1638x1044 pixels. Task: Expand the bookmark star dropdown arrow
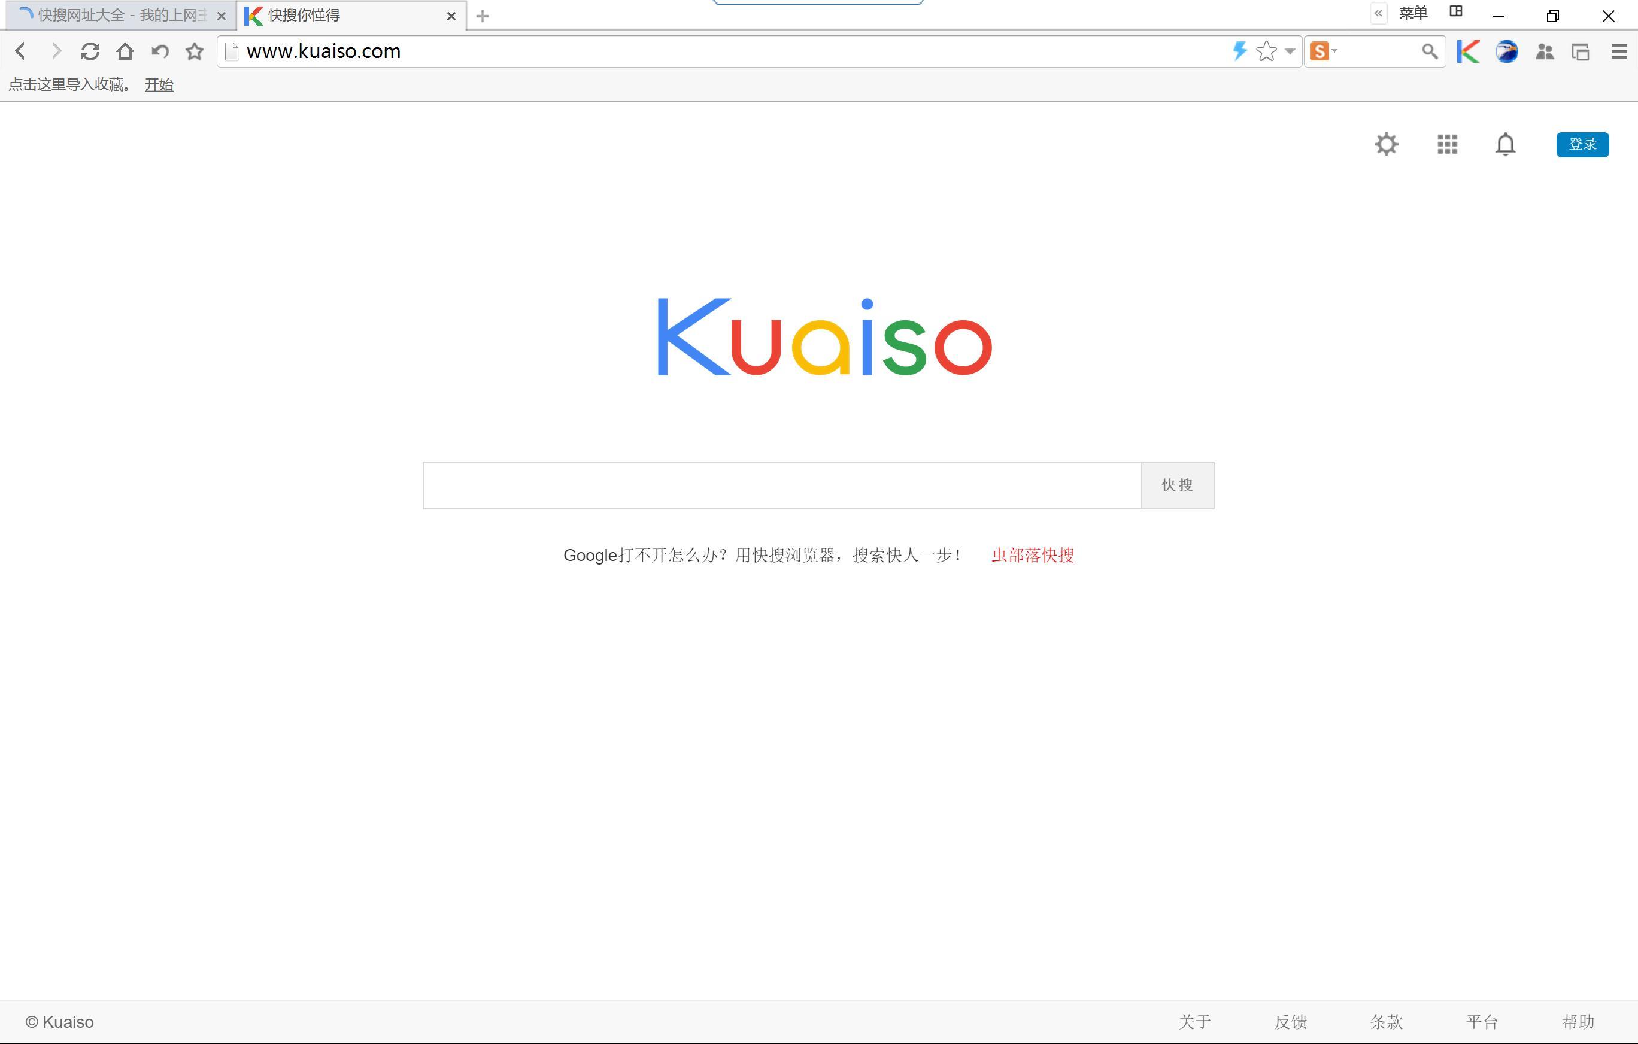click(1290, 51)
